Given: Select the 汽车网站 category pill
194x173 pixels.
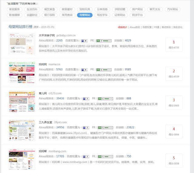Looking at the screenshot, I should coord(172,9).
